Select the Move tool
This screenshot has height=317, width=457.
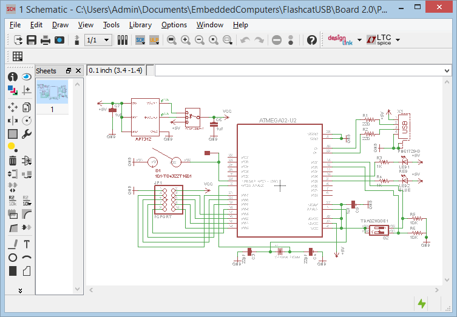(x=13, y=107)
